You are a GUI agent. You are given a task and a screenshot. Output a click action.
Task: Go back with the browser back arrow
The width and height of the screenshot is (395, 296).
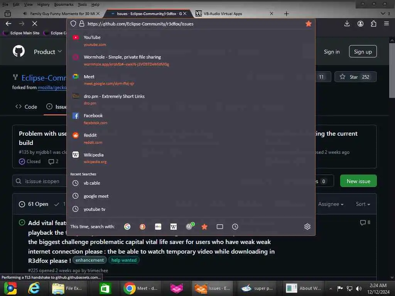coord(8,24)
